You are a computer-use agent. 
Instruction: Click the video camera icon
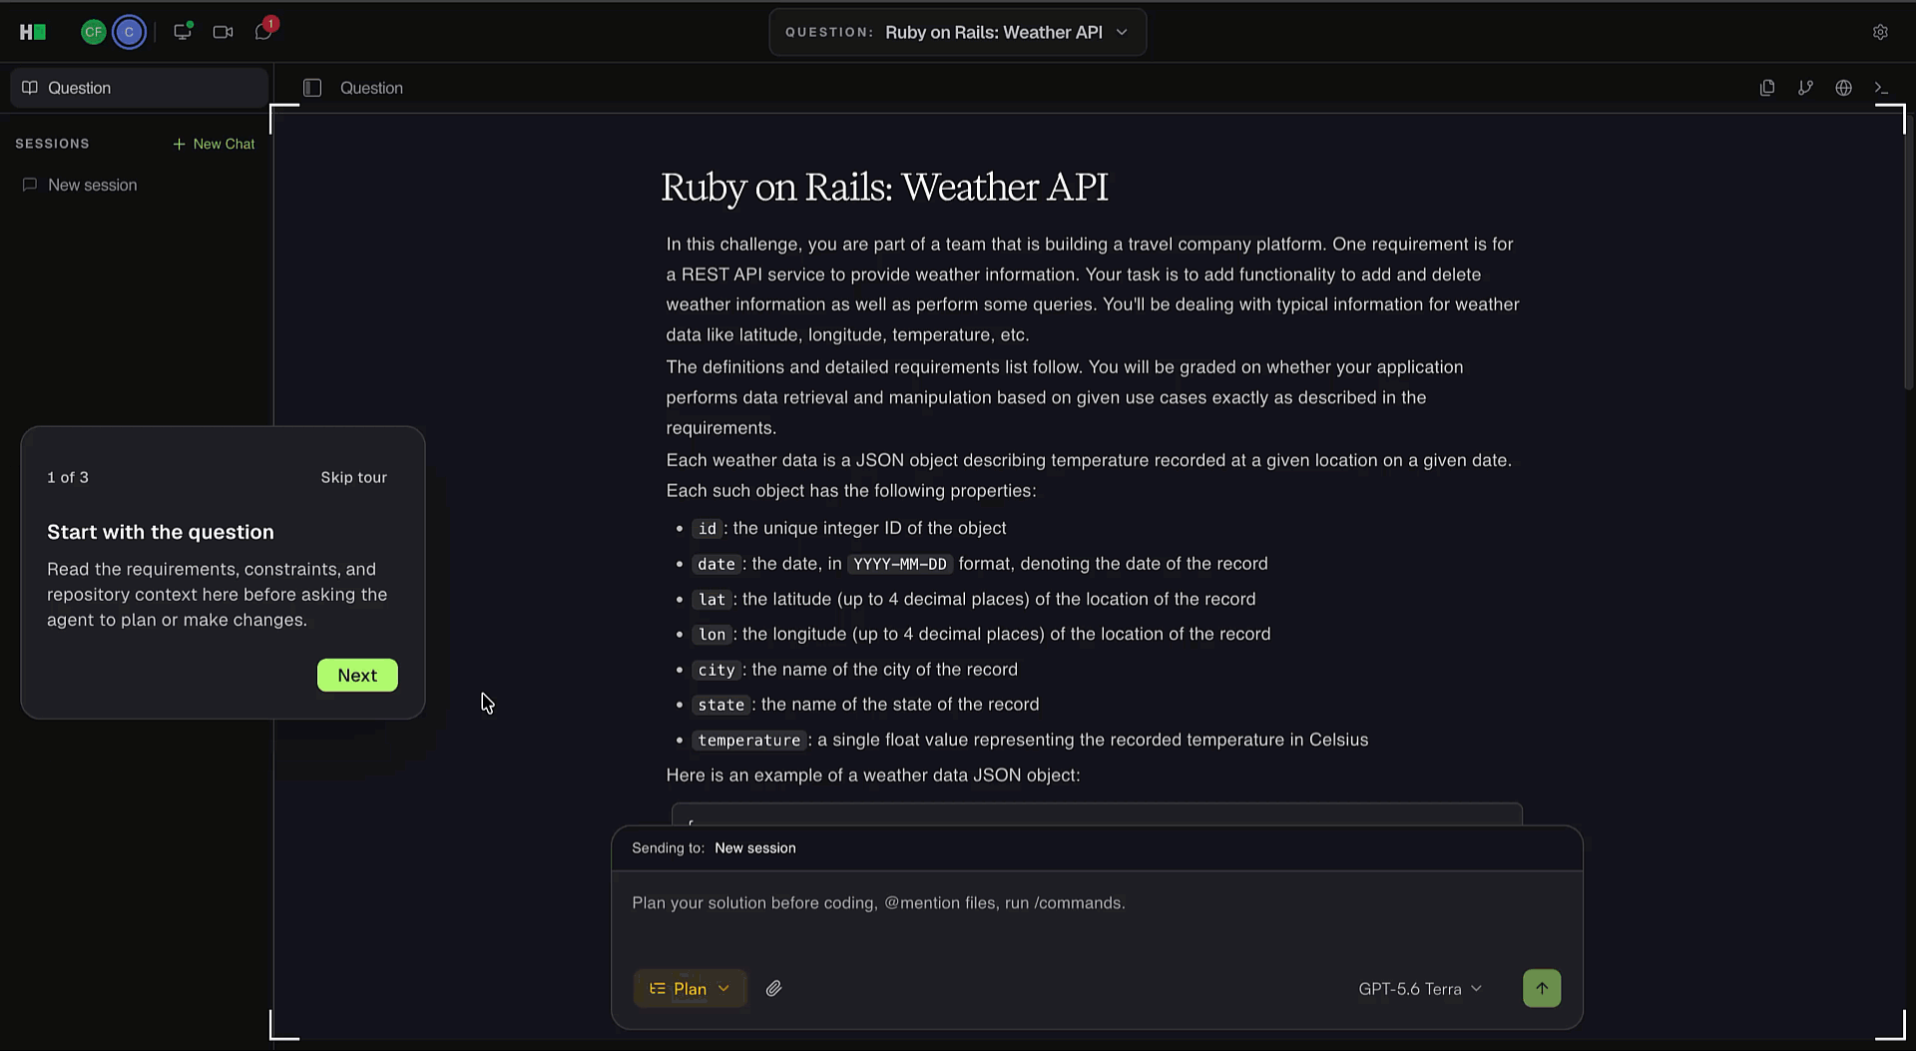223,32
